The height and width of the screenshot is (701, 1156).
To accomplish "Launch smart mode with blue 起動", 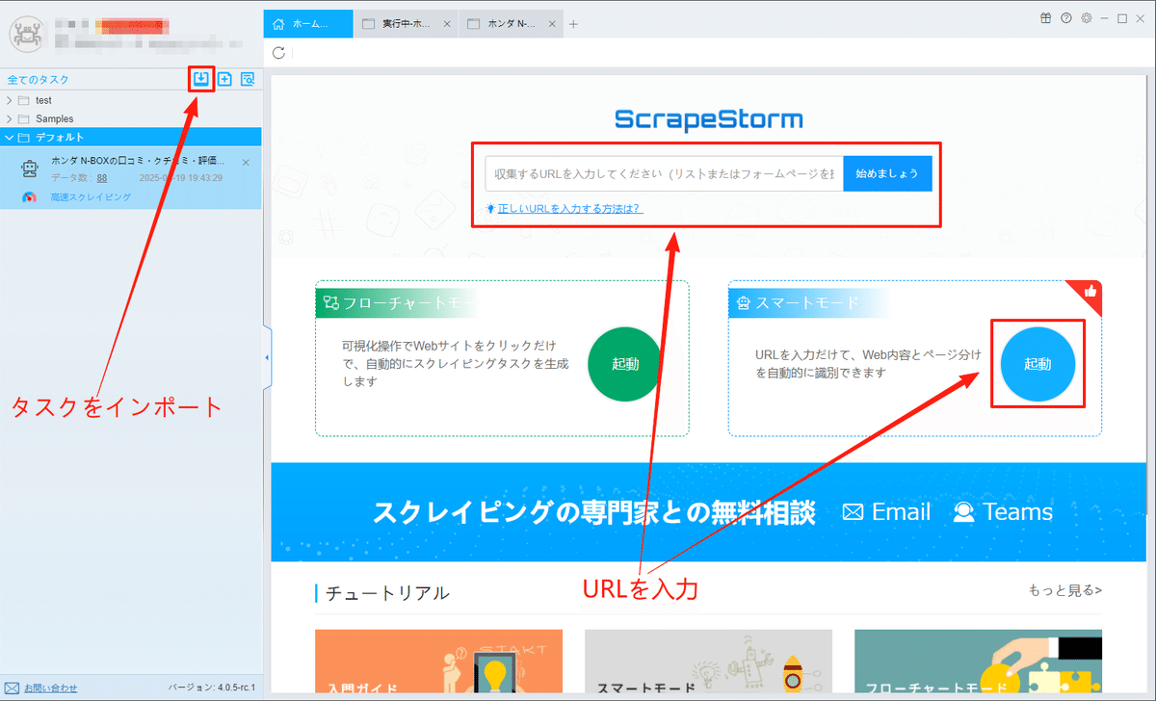I will click(1038, 364).
